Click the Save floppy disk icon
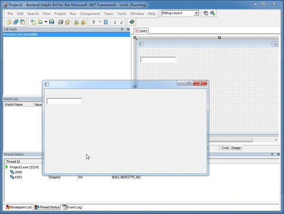This screenshot has height=214, width=284. (x=52, y=22)
